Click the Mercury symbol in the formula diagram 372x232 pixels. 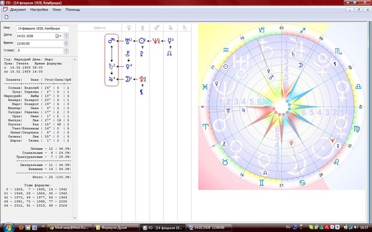pos(170,41)
